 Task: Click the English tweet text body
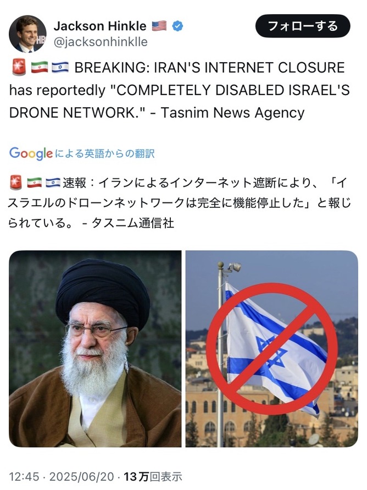click(180, 90)
